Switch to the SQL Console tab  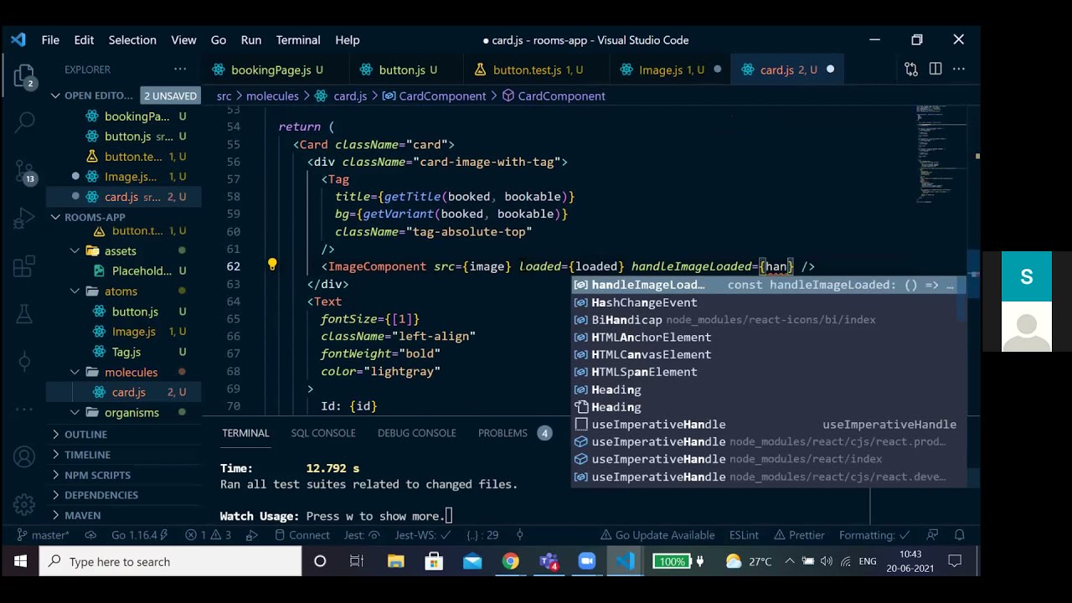point(323,433)
